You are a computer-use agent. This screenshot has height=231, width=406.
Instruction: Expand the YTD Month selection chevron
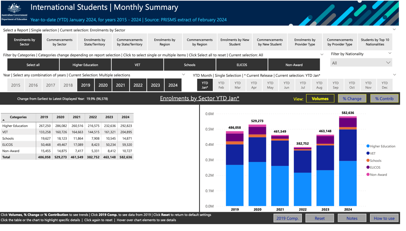[394, 75]
